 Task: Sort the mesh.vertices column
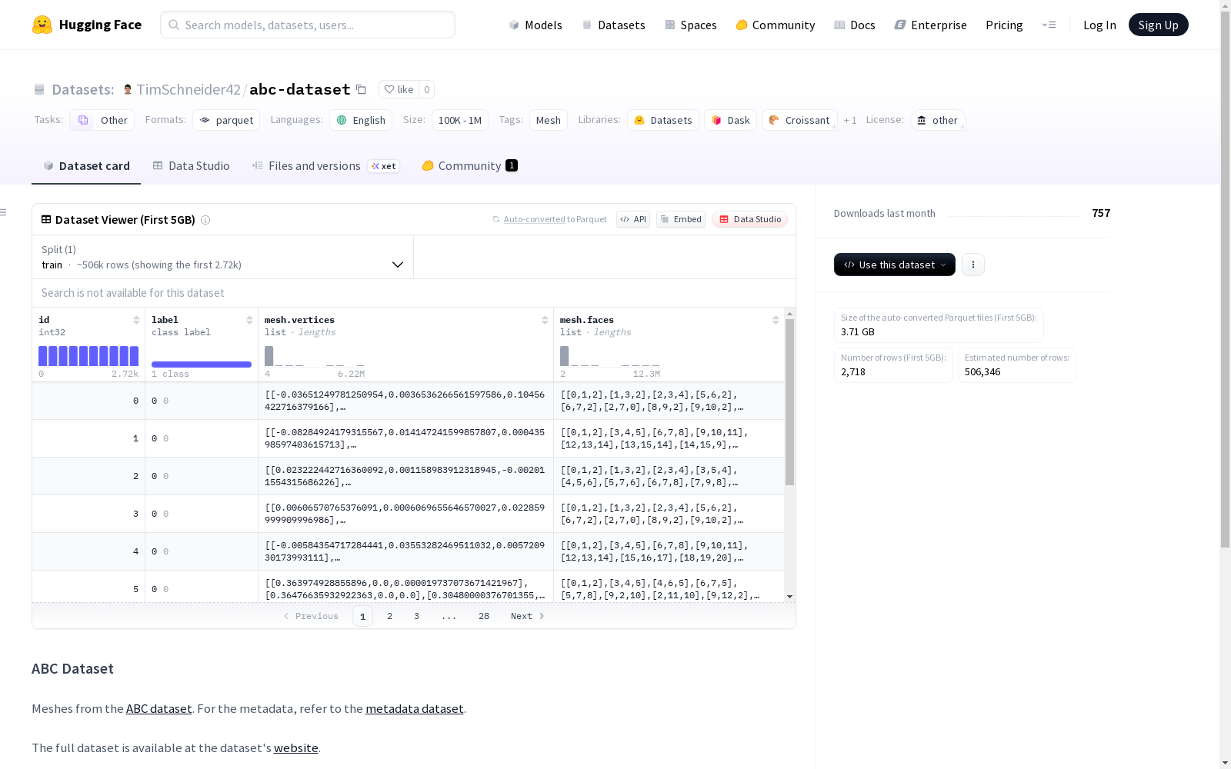click(545, 320)
